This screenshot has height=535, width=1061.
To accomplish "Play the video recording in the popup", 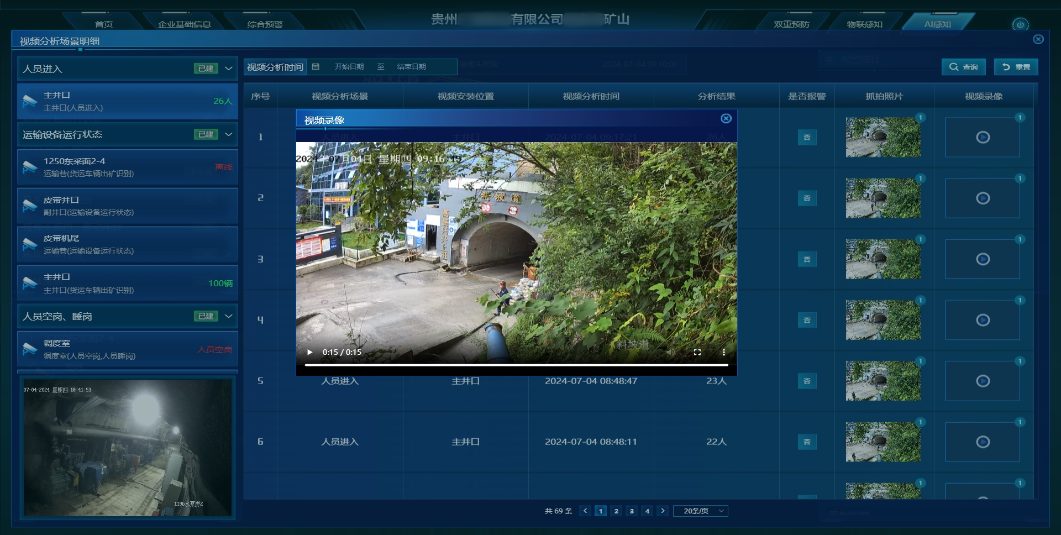I will (x=310, y=352).
